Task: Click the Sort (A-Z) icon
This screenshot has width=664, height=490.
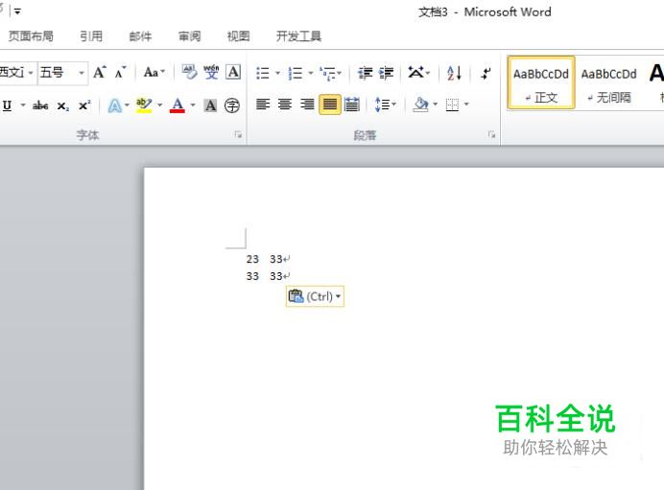Action: (x=454, y=73)
